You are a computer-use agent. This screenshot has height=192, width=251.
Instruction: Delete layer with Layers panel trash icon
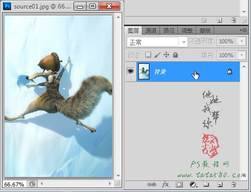pos(233,184)
